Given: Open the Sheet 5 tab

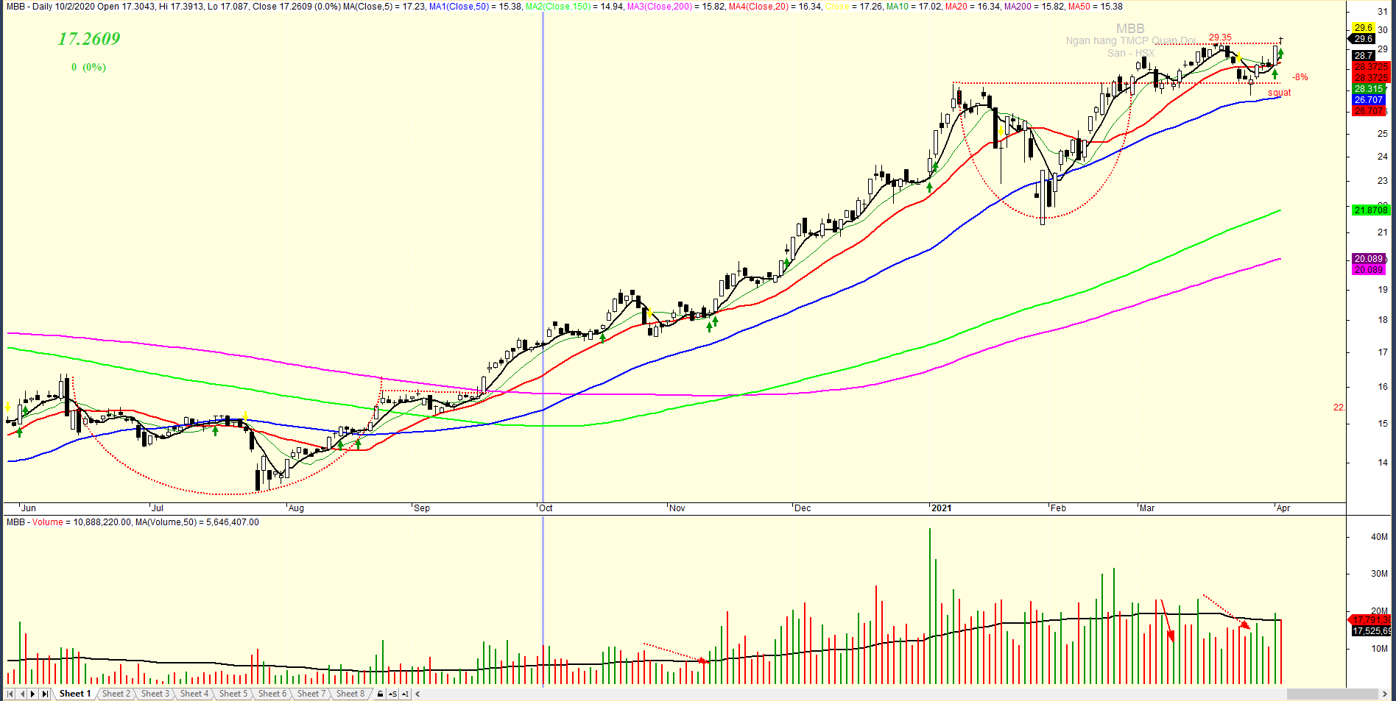Looking at the screenshot, I should click(x=233, y=694).
